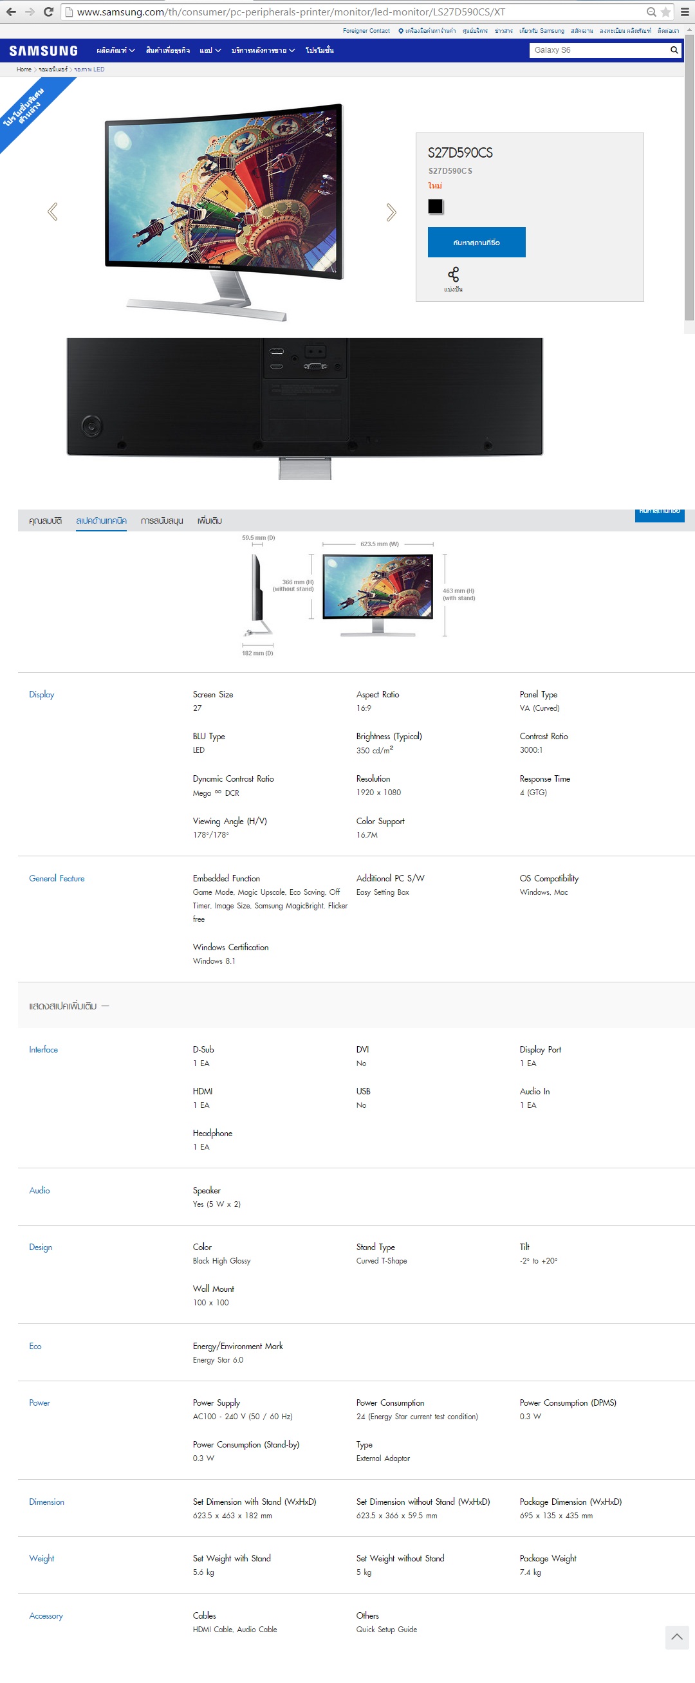Open the โปรโมชั่น menu item

pos(320,50)
